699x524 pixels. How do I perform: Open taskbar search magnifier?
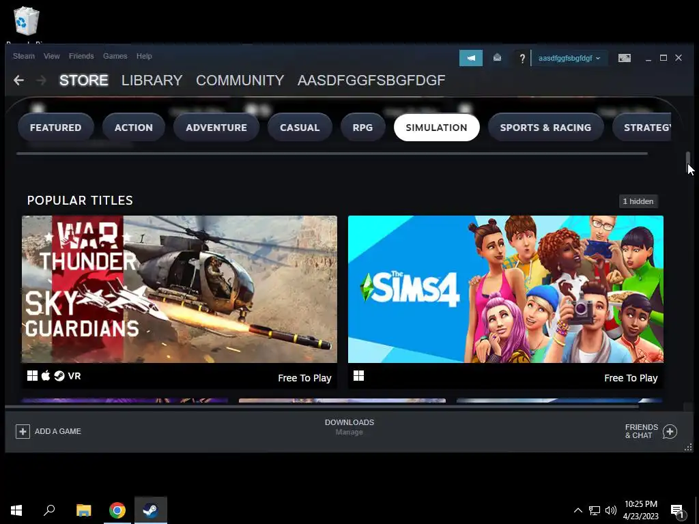pyautogui.click(x=49, y=510)
